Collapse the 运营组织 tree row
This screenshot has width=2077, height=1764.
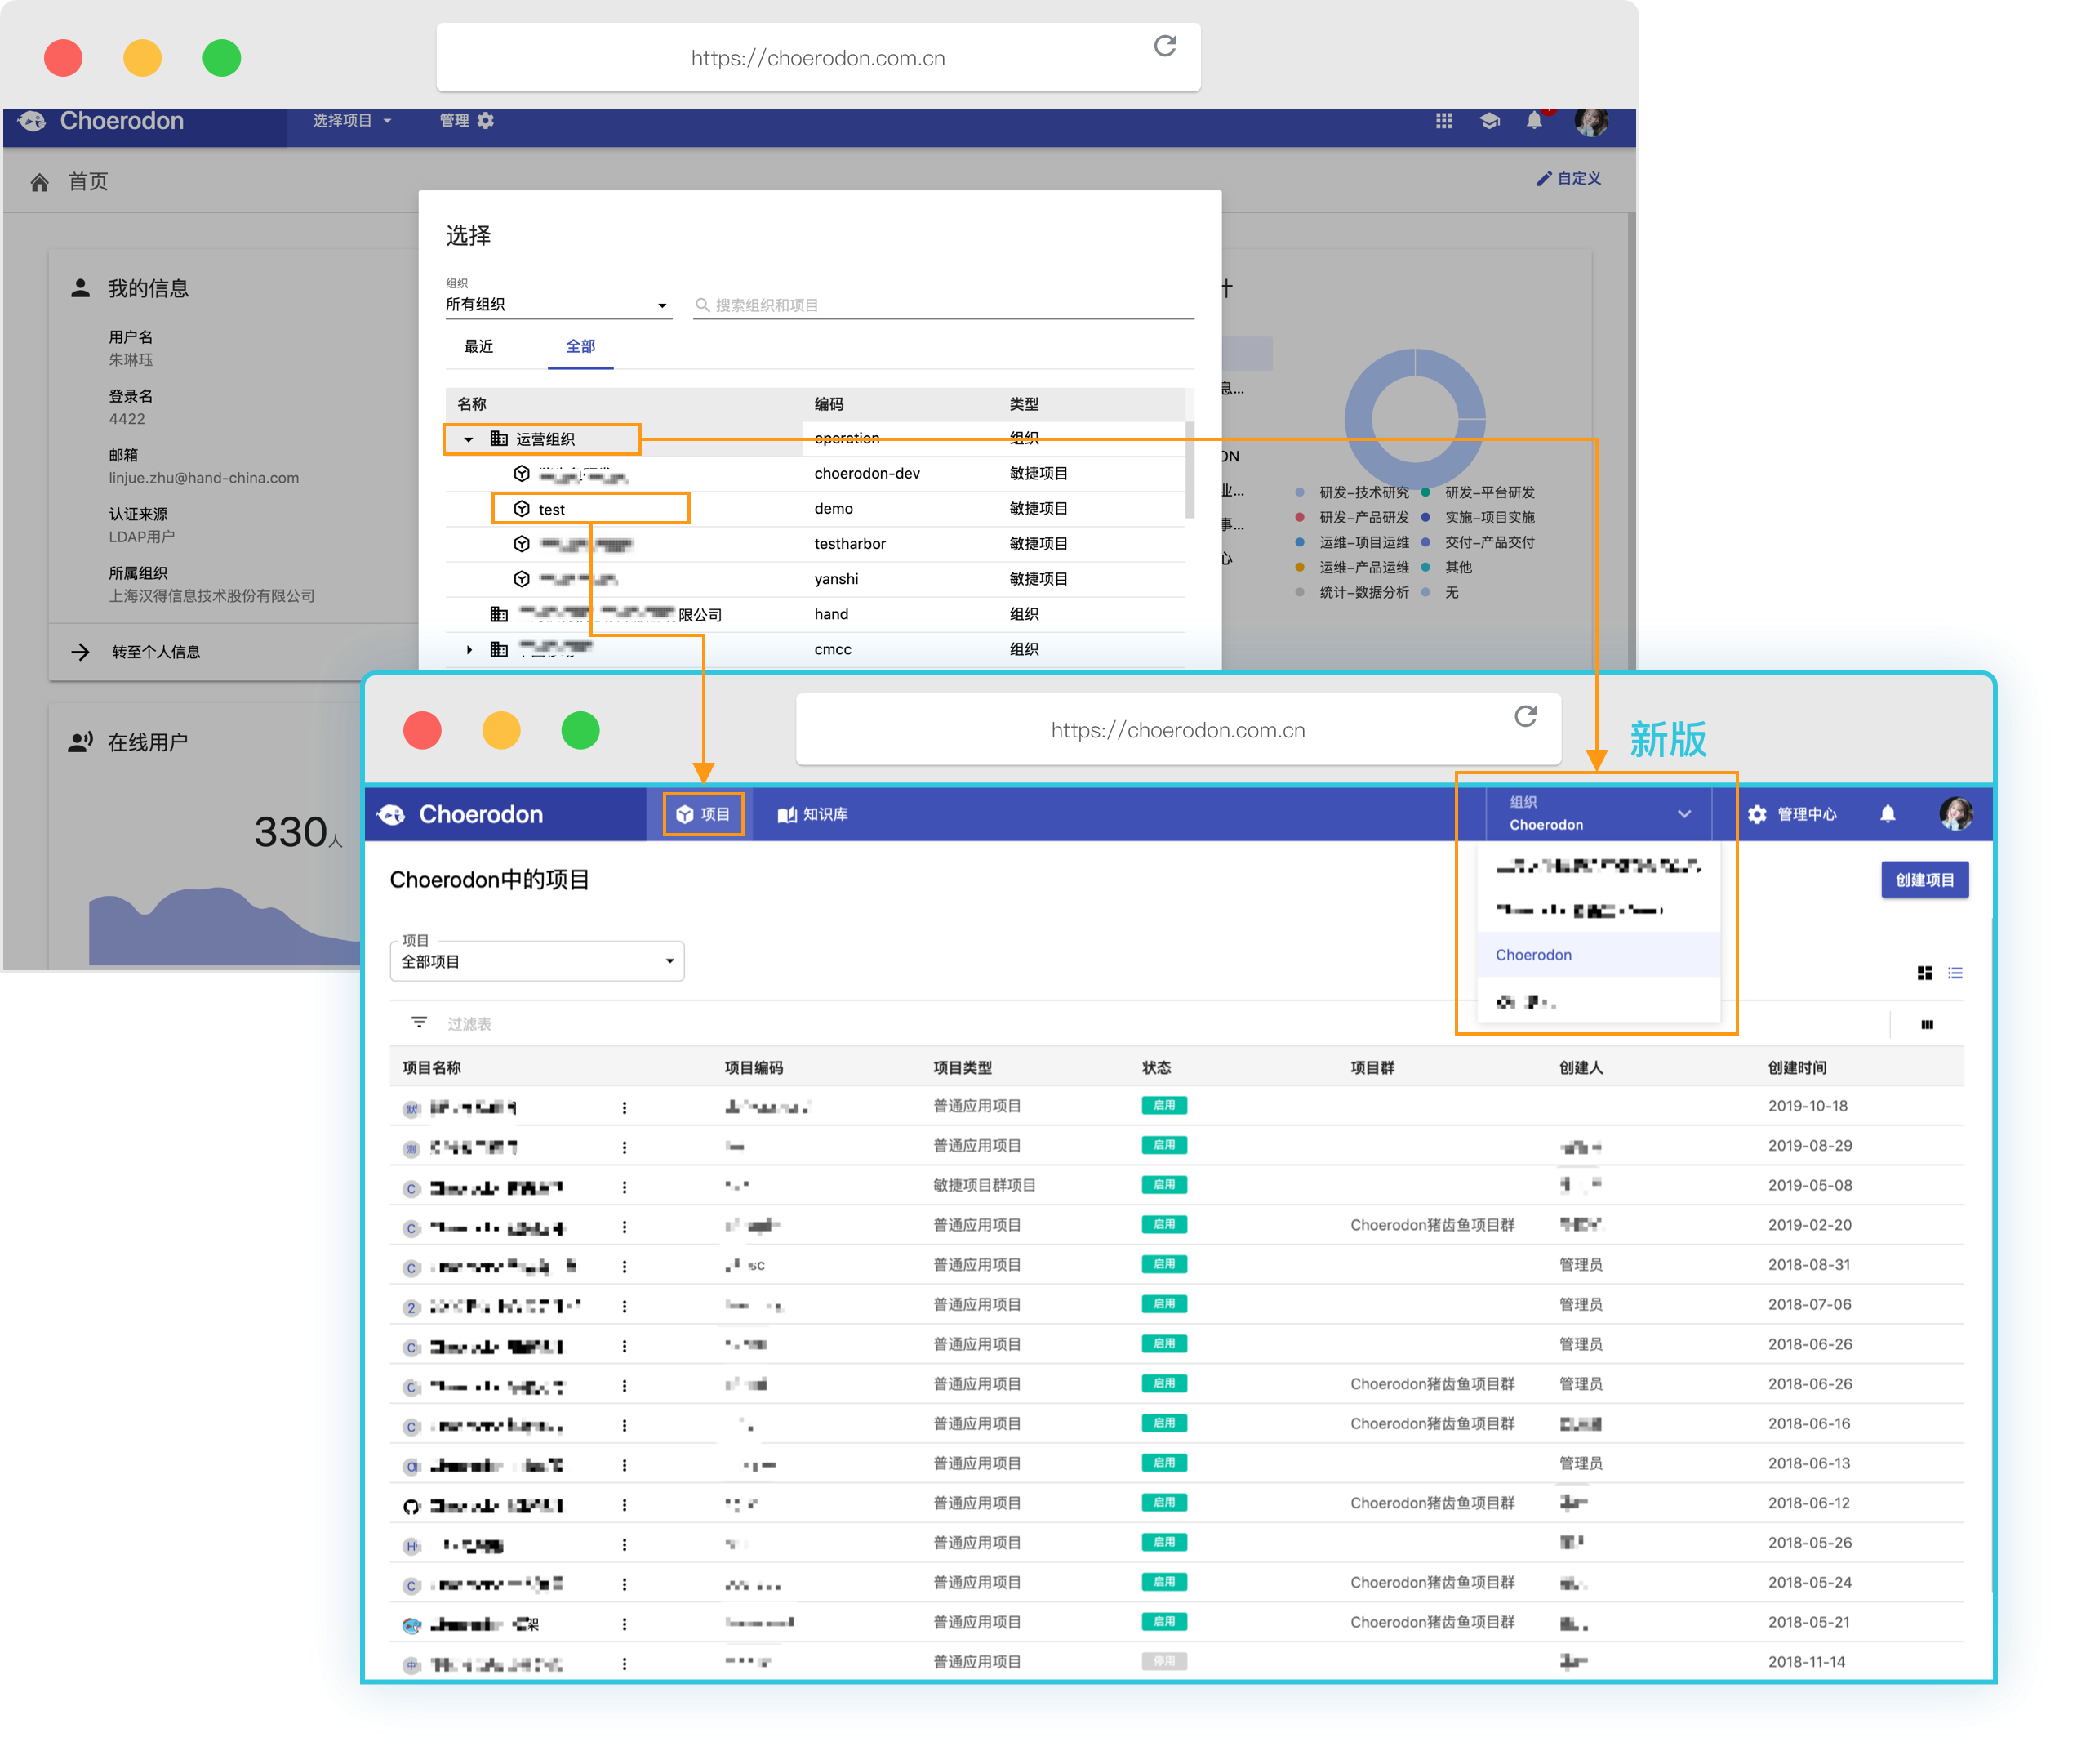pos(468,439)
